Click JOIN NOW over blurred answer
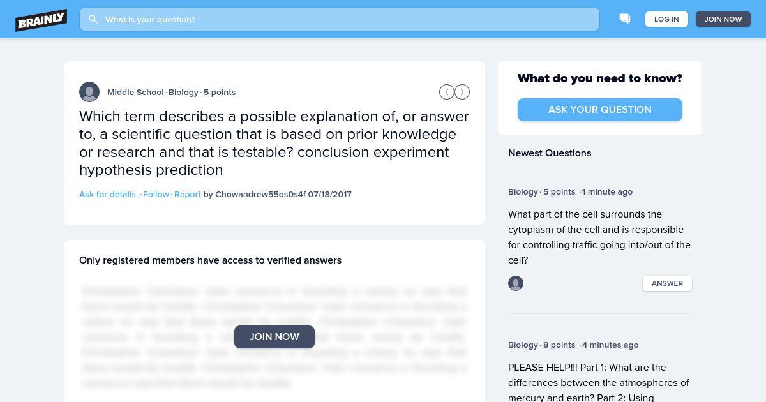This screenshot has height=402, width=766. click(x=274, y=337)
